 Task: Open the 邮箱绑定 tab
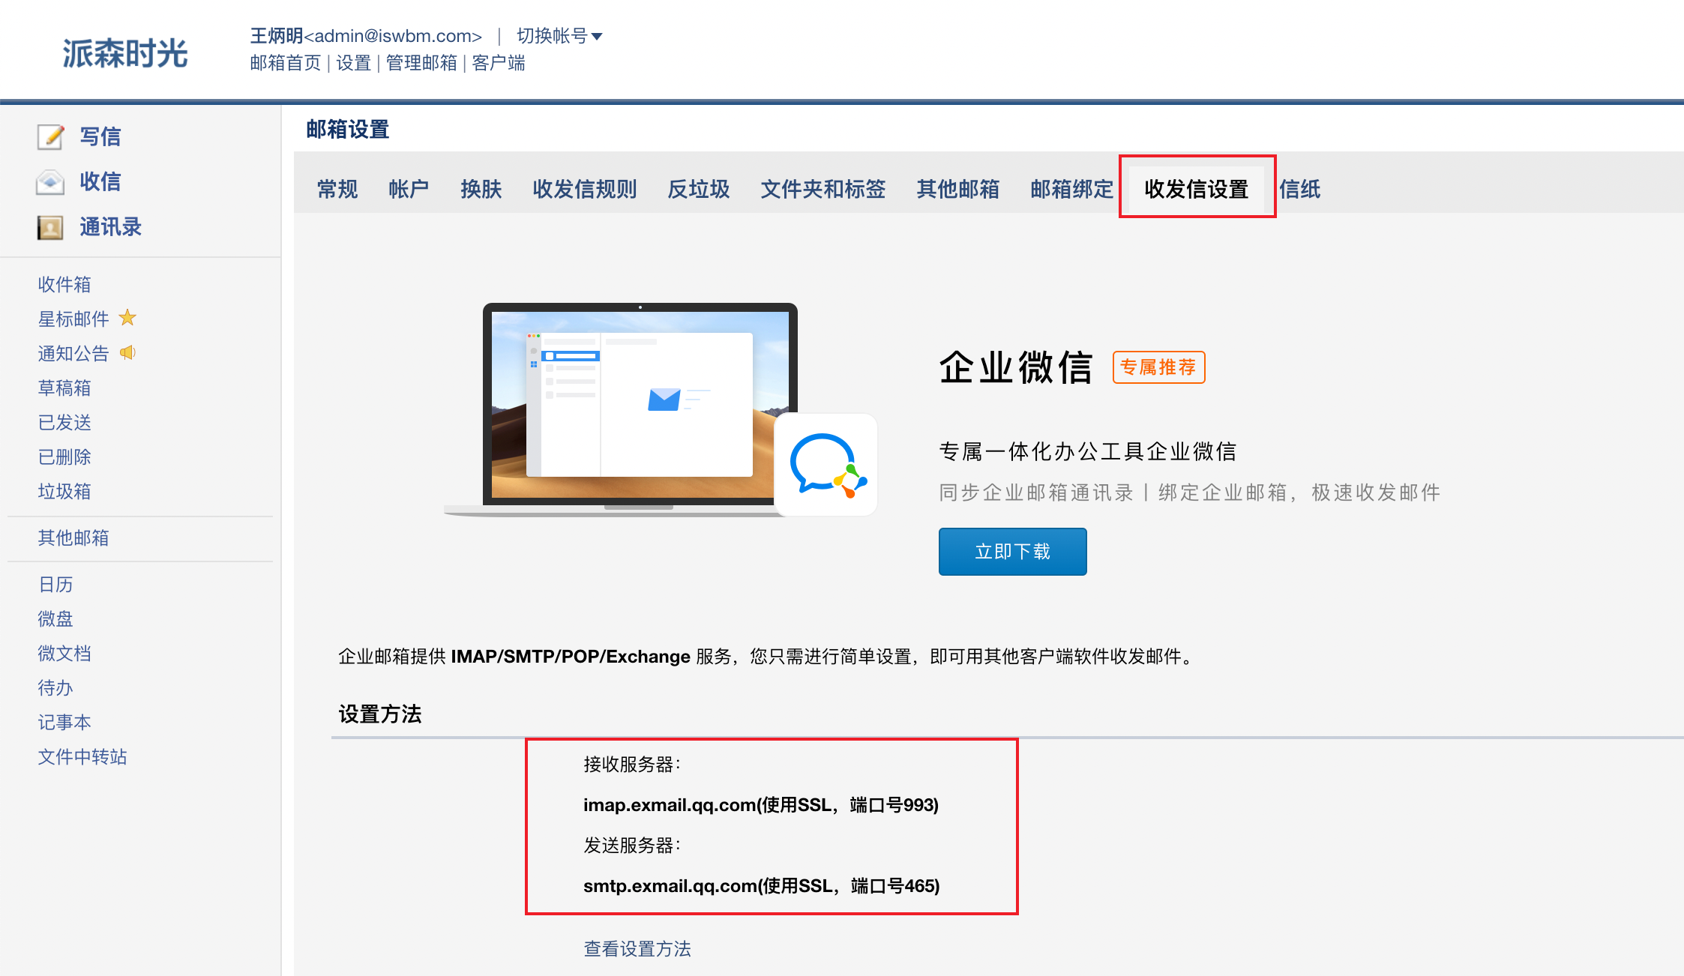(1071, 189)
